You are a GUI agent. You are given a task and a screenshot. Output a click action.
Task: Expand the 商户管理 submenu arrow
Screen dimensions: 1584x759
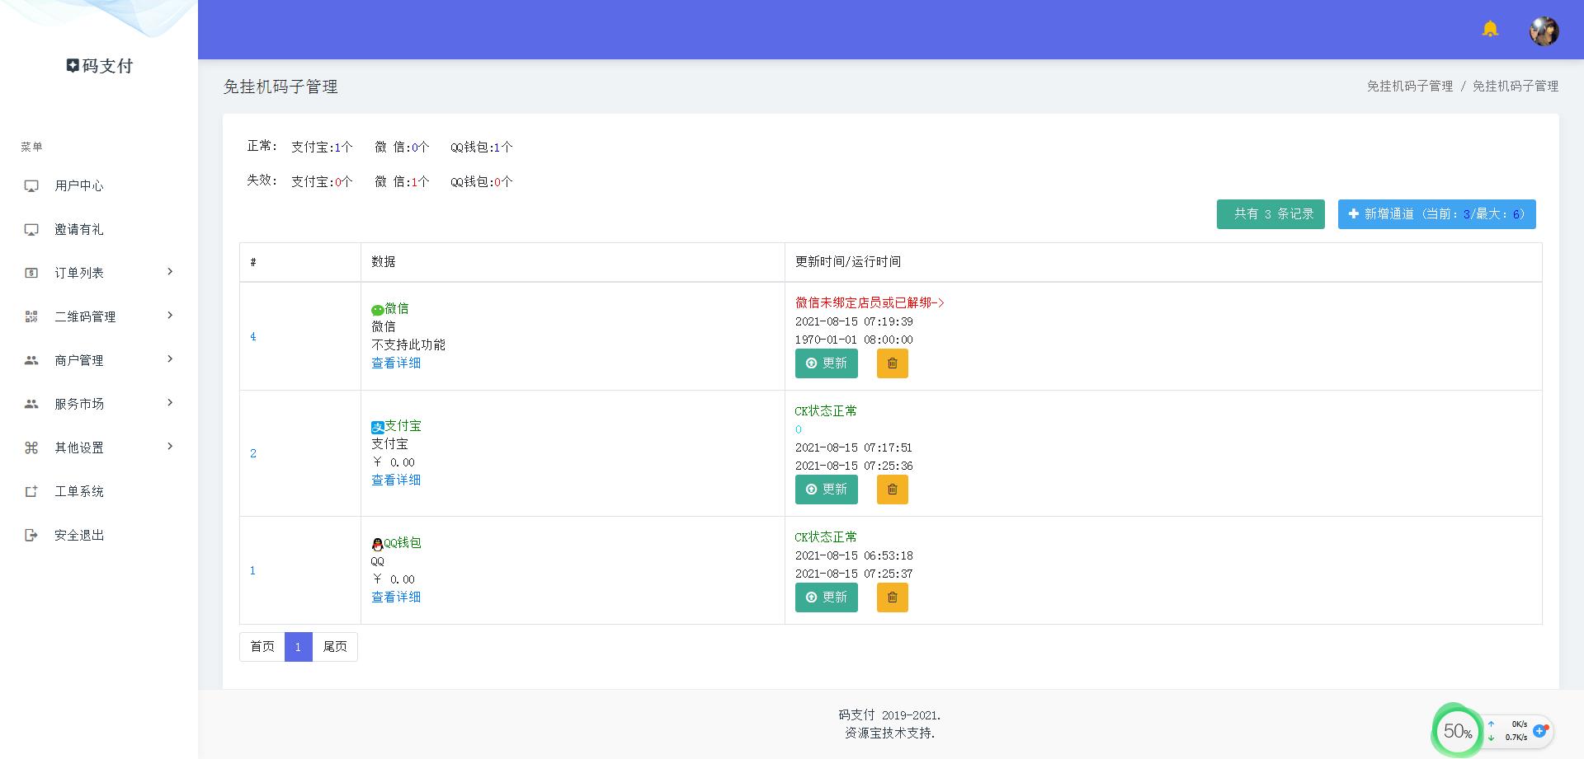(170, 359)
